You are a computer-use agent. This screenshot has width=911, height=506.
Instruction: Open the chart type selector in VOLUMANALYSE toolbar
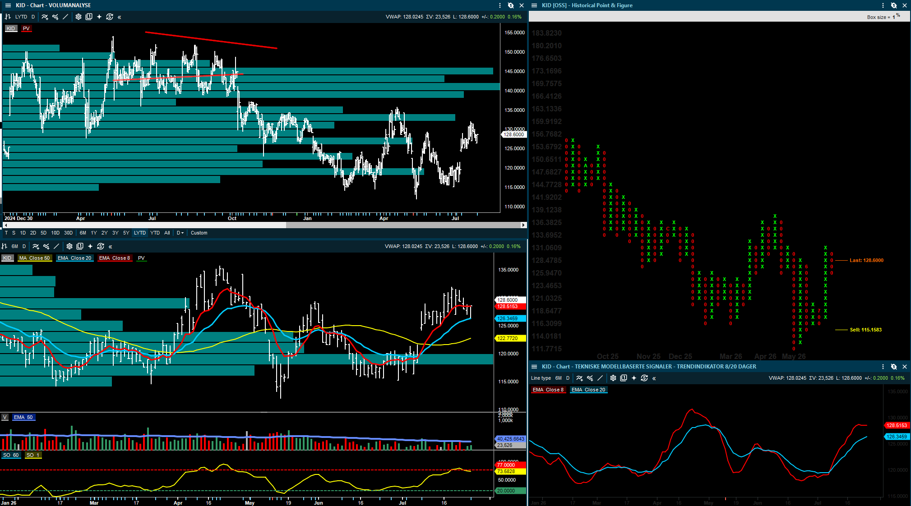(8, 17)
